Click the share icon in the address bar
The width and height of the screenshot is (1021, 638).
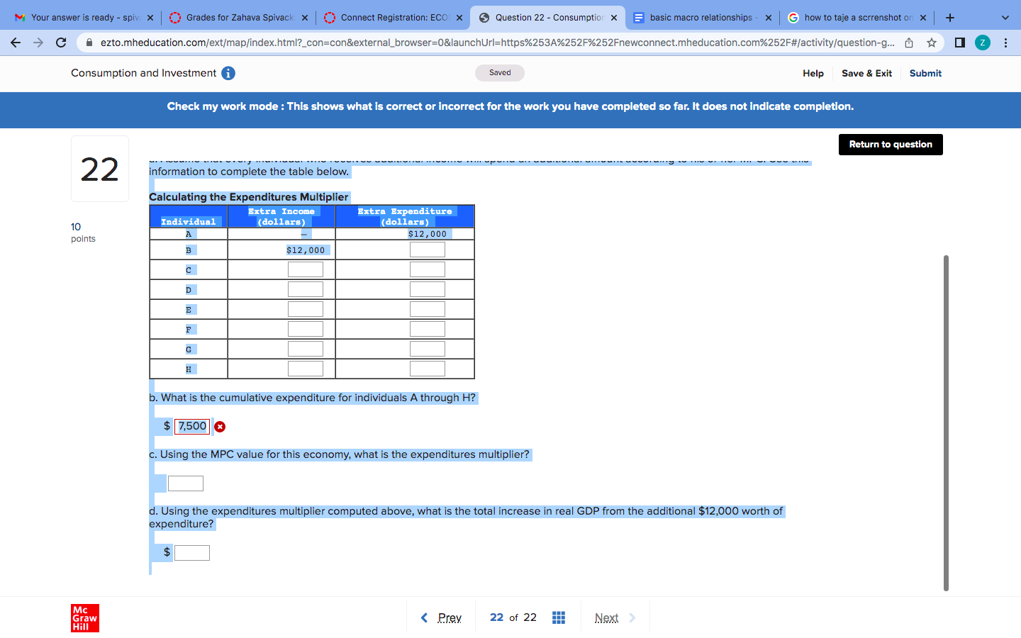click(909, 43)
